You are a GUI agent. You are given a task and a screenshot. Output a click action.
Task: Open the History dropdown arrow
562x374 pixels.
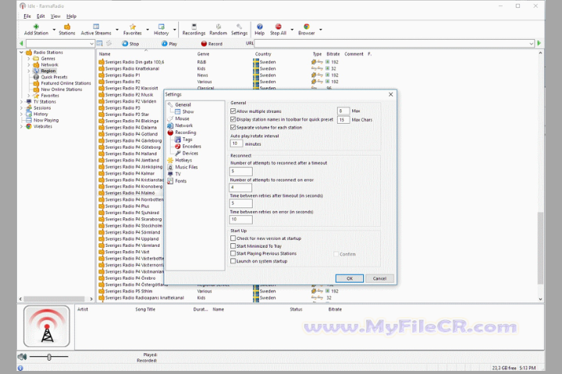(x=175, y=30)
